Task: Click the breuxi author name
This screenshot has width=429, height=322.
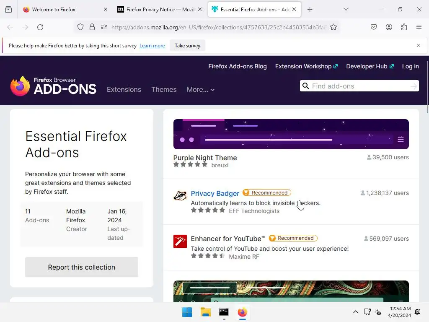Action: (x=220, y=165)
